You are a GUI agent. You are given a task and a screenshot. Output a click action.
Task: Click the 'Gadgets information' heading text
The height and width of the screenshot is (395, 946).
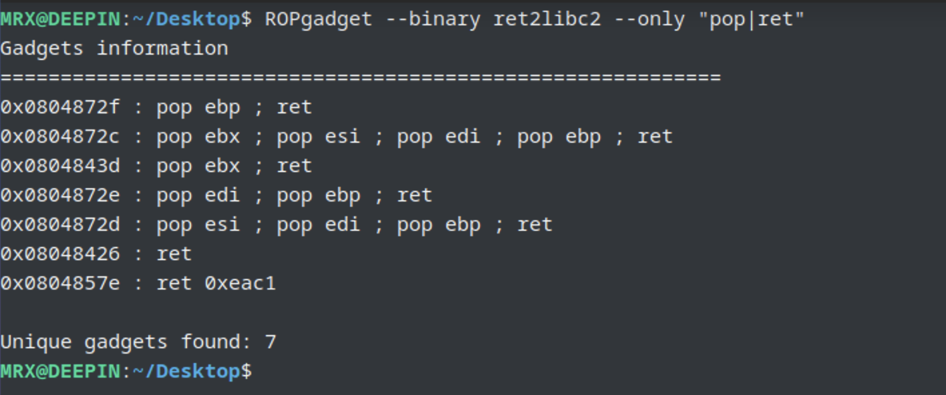tap(114, 49)
